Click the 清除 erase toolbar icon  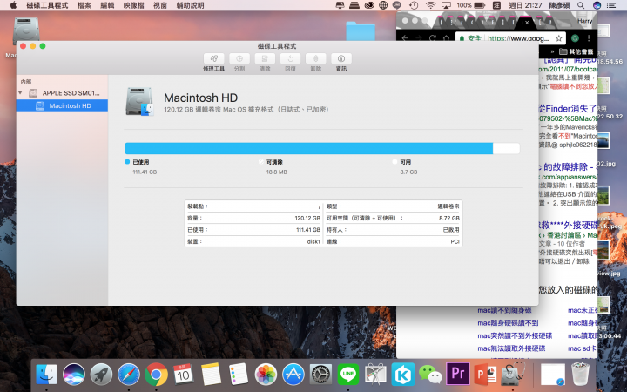265,59
